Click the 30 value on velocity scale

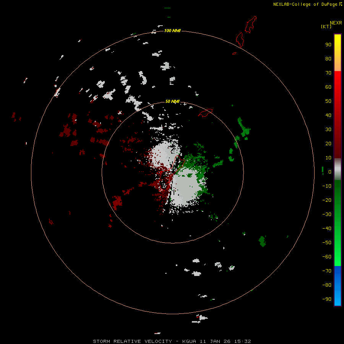click(328, 130)
